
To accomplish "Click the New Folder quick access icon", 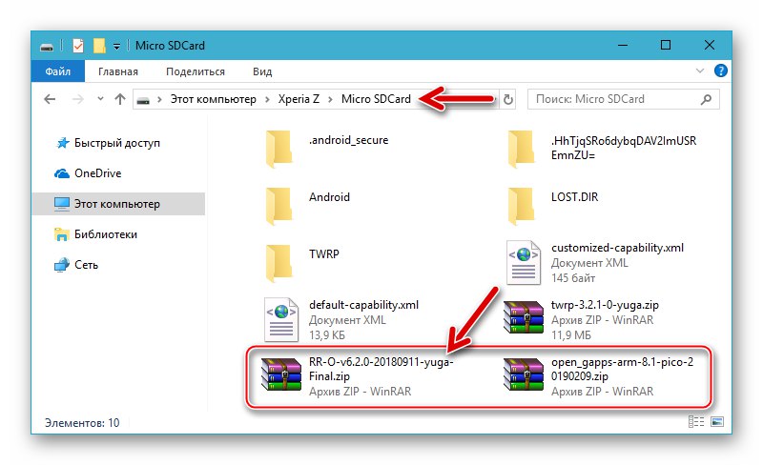I will [99, 46].
